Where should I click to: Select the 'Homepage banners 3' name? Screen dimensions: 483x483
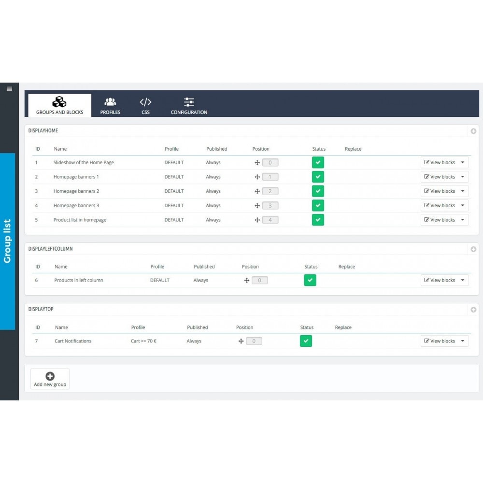(76, 205)
